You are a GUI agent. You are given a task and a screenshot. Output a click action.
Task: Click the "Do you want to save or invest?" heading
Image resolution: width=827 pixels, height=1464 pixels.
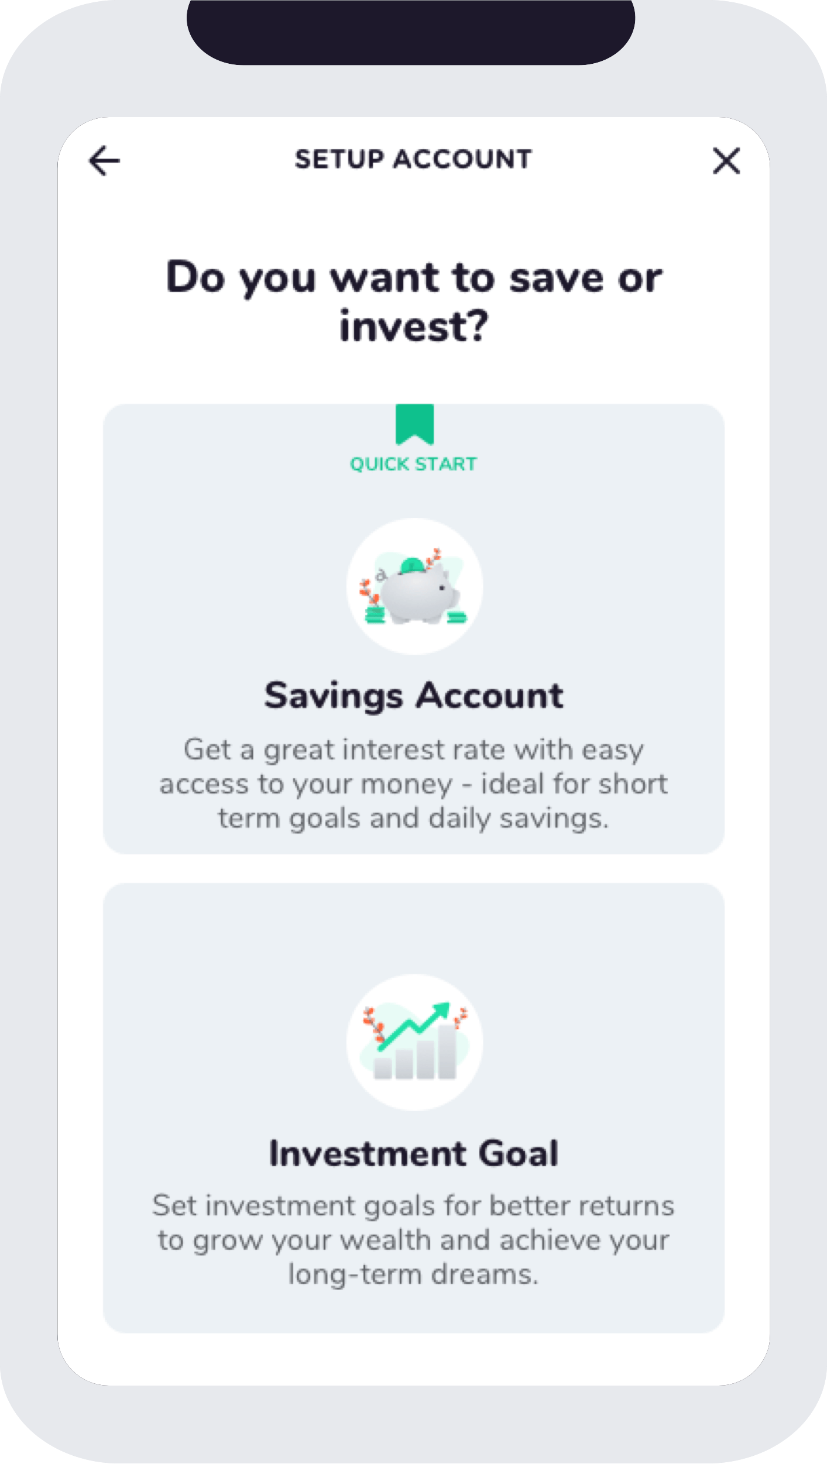[x=414, y=301]
